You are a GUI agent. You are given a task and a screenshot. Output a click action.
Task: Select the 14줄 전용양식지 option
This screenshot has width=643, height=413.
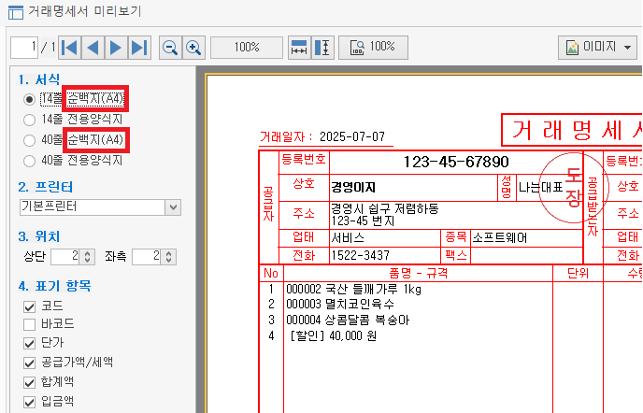point(30,120)
